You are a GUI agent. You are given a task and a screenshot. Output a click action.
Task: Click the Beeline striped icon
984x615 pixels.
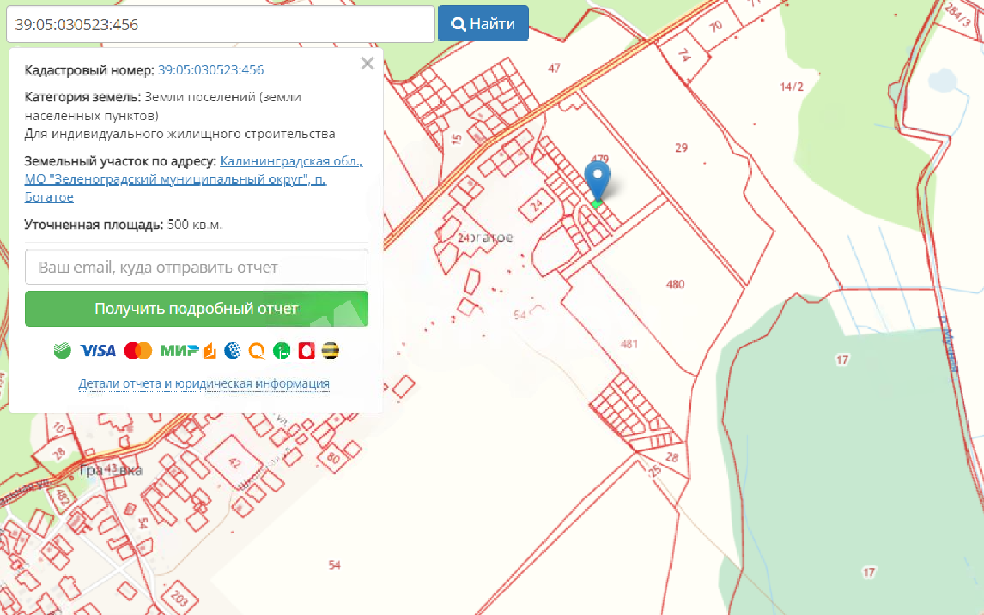tap(331, 350)
